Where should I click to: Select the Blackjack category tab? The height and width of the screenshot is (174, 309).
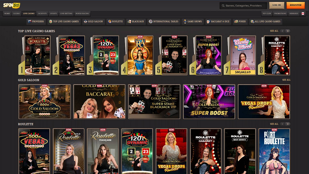coord(136,21)
